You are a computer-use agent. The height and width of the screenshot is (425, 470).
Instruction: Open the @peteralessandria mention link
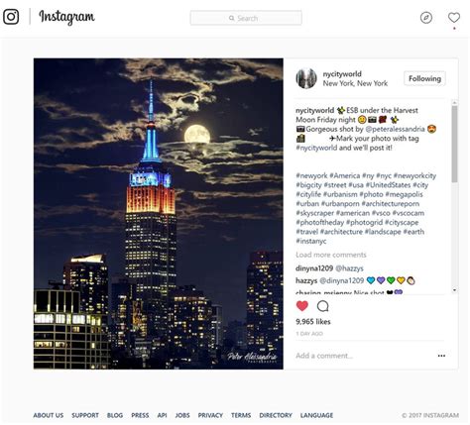(395, 129)
